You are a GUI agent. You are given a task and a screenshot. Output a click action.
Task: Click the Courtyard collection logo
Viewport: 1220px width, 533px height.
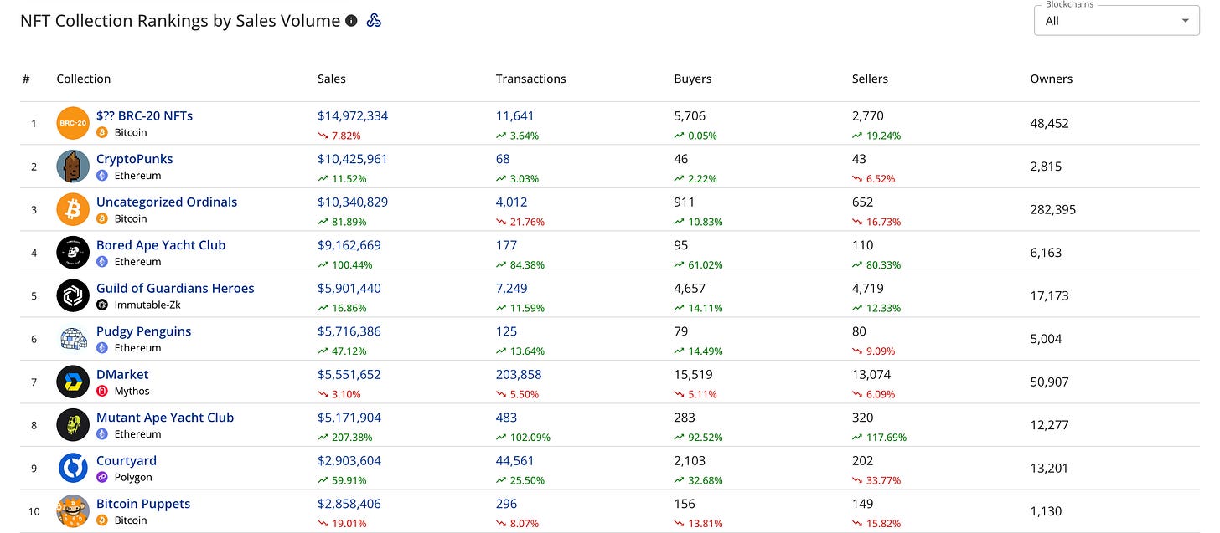pos(73,468)
